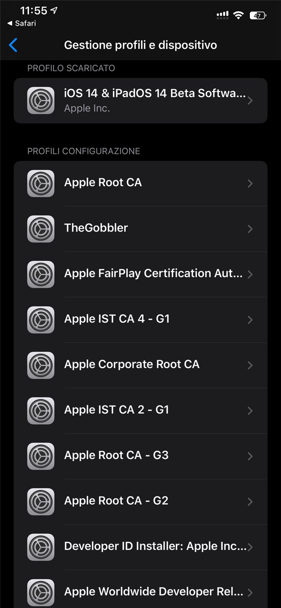Tap the gear icon beside Apple IST CA 2 - G1
This screenshot has width=281, height=608.
tap(41, 410)
